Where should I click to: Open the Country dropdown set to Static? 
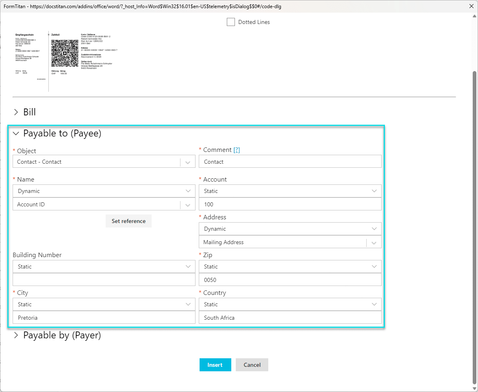pyautogui.click(x=374, y=304)
